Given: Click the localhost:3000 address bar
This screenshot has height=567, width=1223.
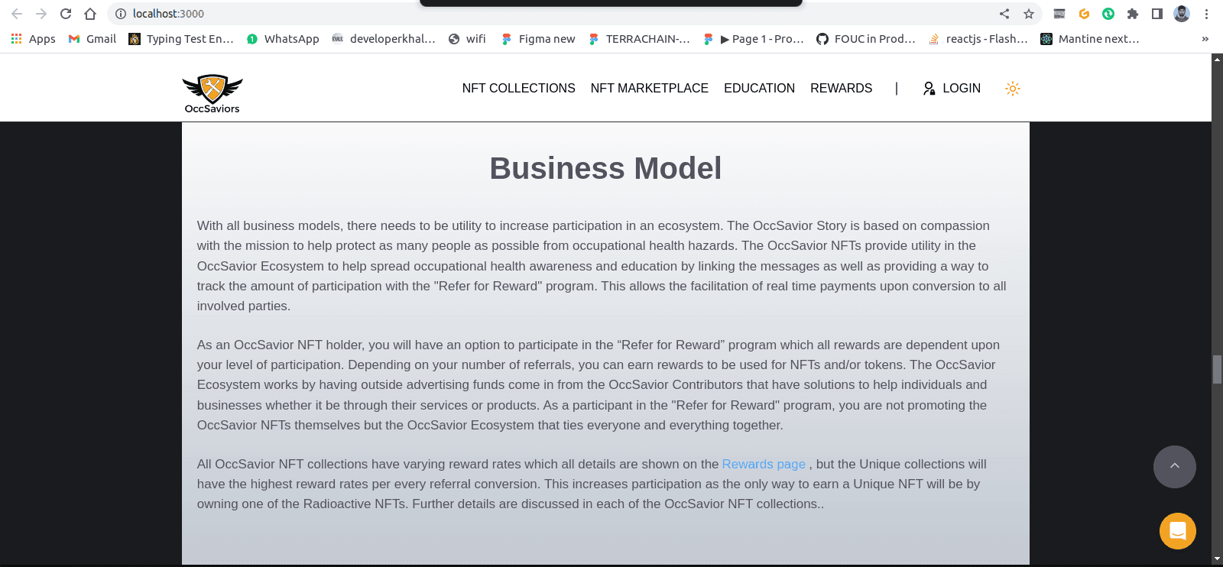Looking at the screenshot, I should pos(550,14).
